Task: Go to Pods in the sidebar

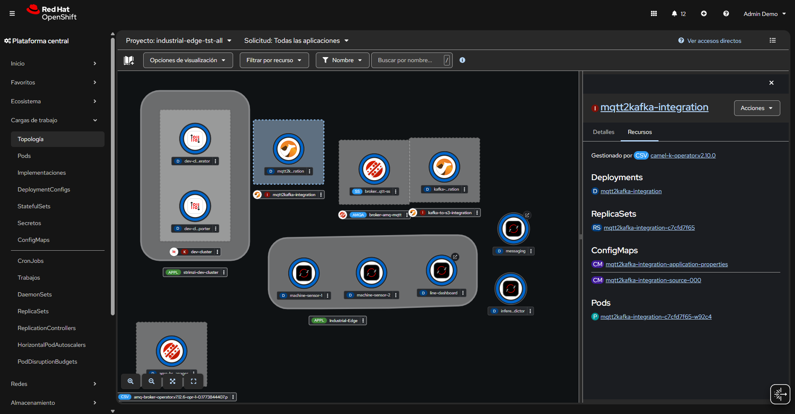Action: 58,156
